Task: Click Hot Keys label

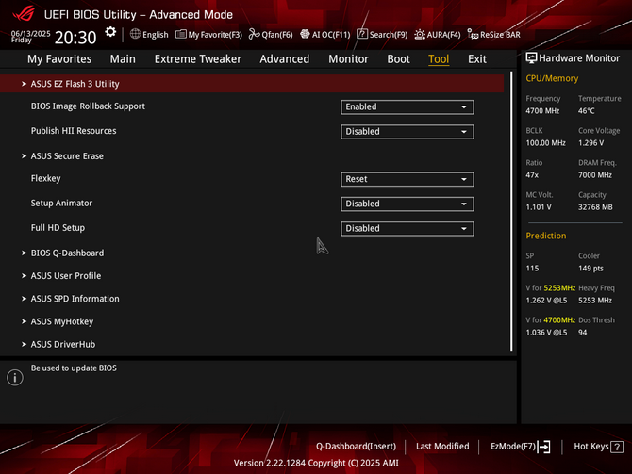Action: (x=591, y=447)
